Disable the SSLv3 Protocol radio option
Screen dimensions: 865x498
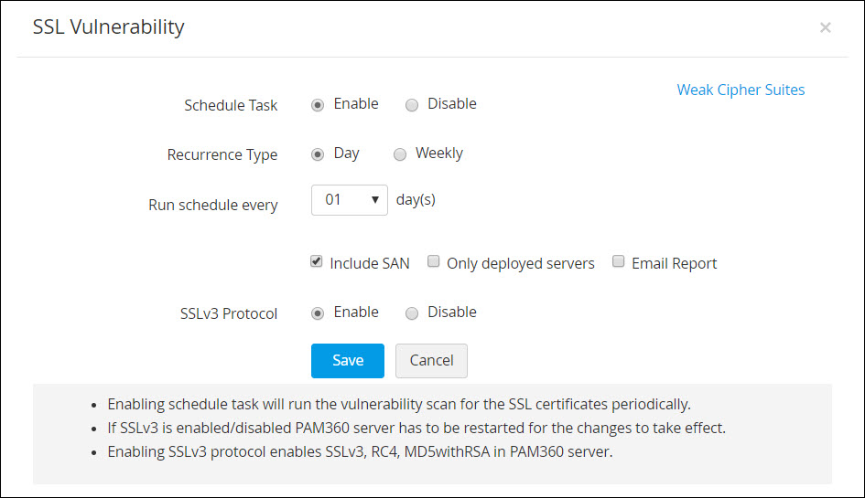click(412, 313)
